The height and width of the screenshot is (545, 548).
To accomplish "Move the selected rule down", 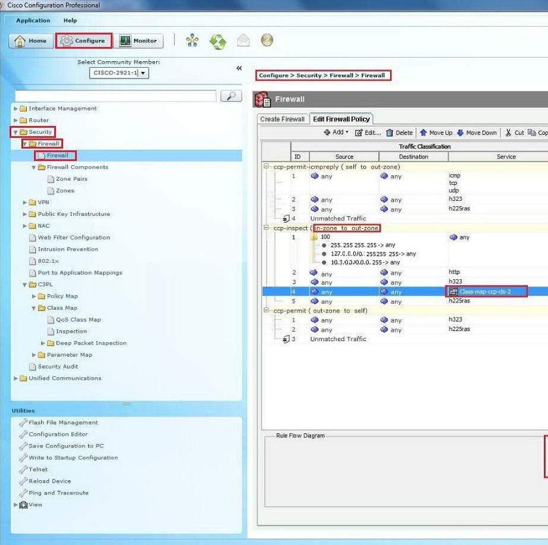I will (477, 133).
